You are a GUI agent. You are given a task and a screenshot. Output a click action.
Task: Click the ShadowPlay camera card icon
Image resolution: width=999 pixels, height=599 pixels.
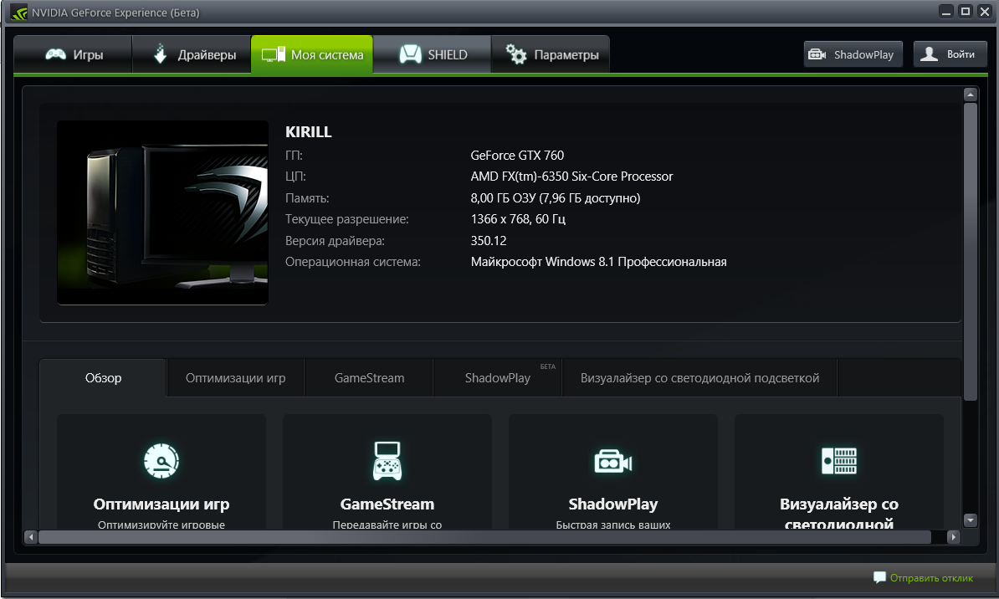click(613, 461)
